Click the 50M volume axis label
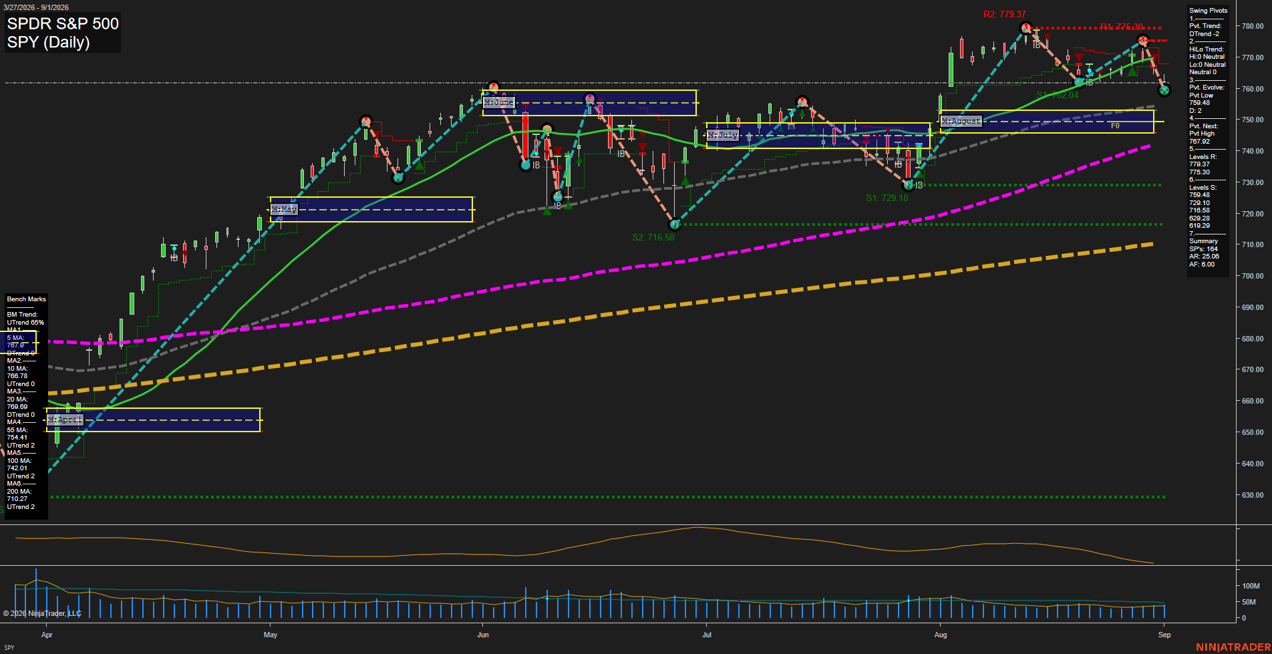This screenshot has height=654, width=1272. coord(1249,603)
